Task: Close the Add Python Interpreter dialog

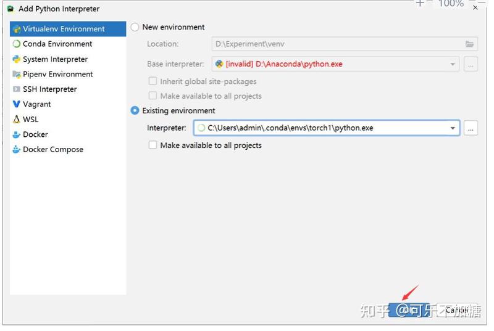Action: pyautogui.click(x=475, y=8)
